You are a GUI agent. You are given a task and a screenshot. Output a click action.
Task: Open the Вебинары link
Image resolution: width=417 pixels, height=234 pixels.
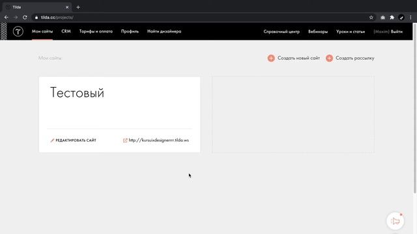[x=318, y=32]
